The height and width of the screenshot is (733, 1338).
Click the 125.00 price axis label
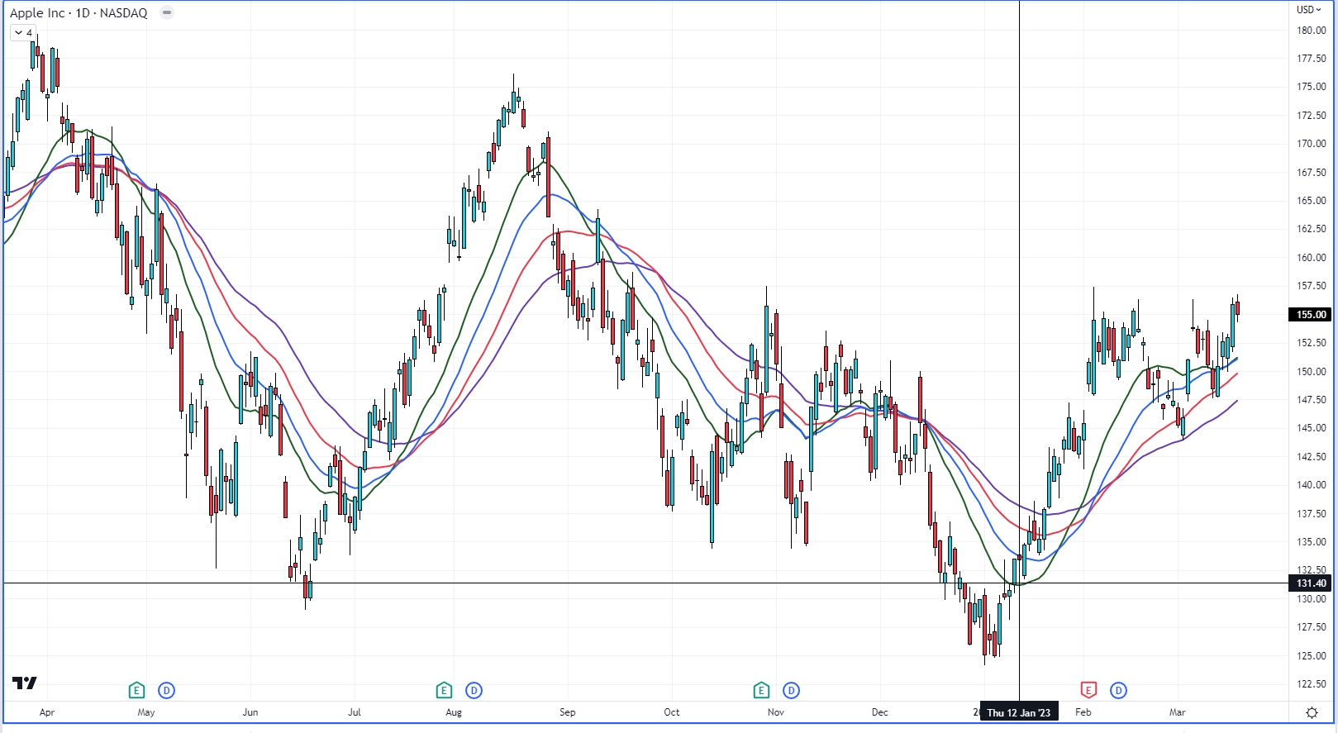pos(1312,656)
